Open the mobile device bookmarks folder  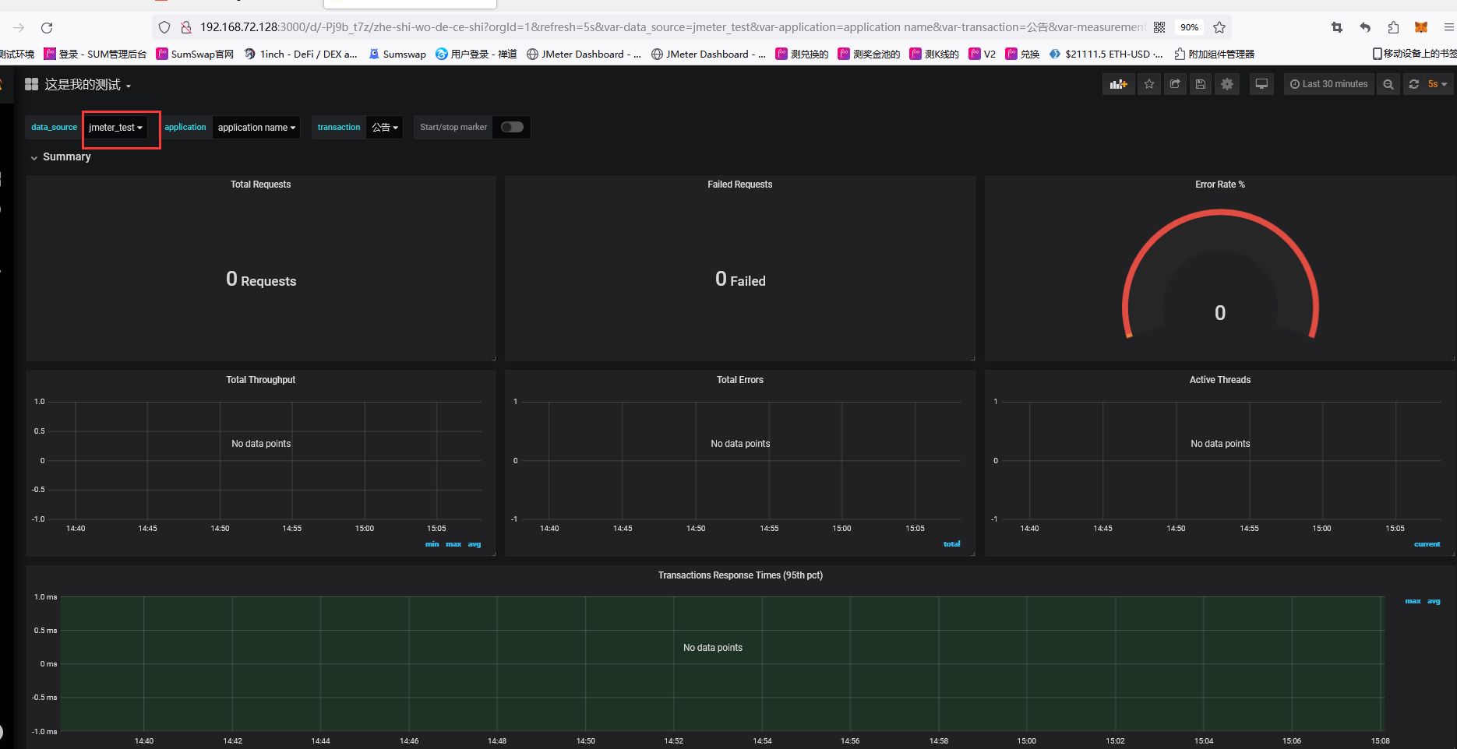(1414, 54)
